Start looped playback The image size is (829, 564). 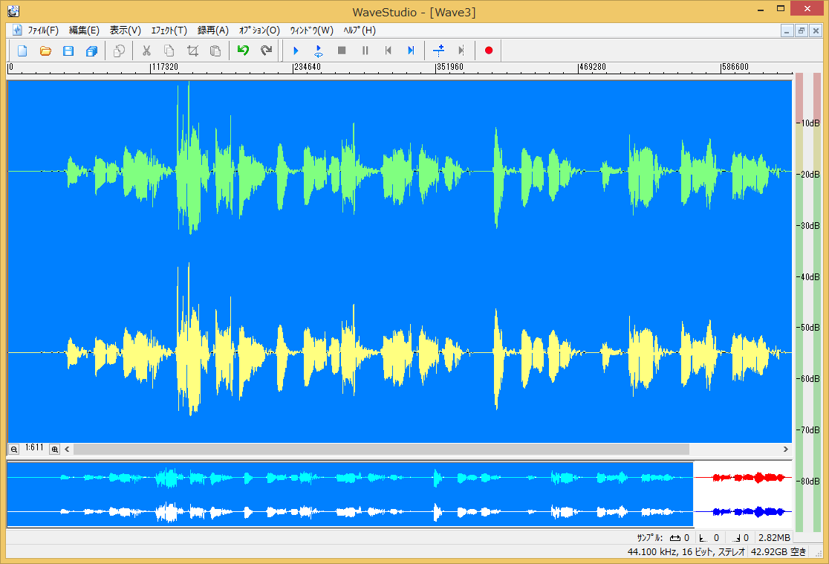pos(318,51)
